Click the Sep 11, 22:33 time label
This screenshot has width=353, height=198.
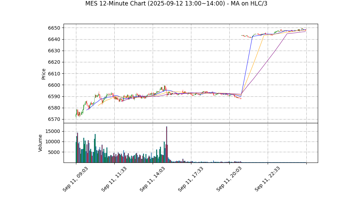point(267,179)
